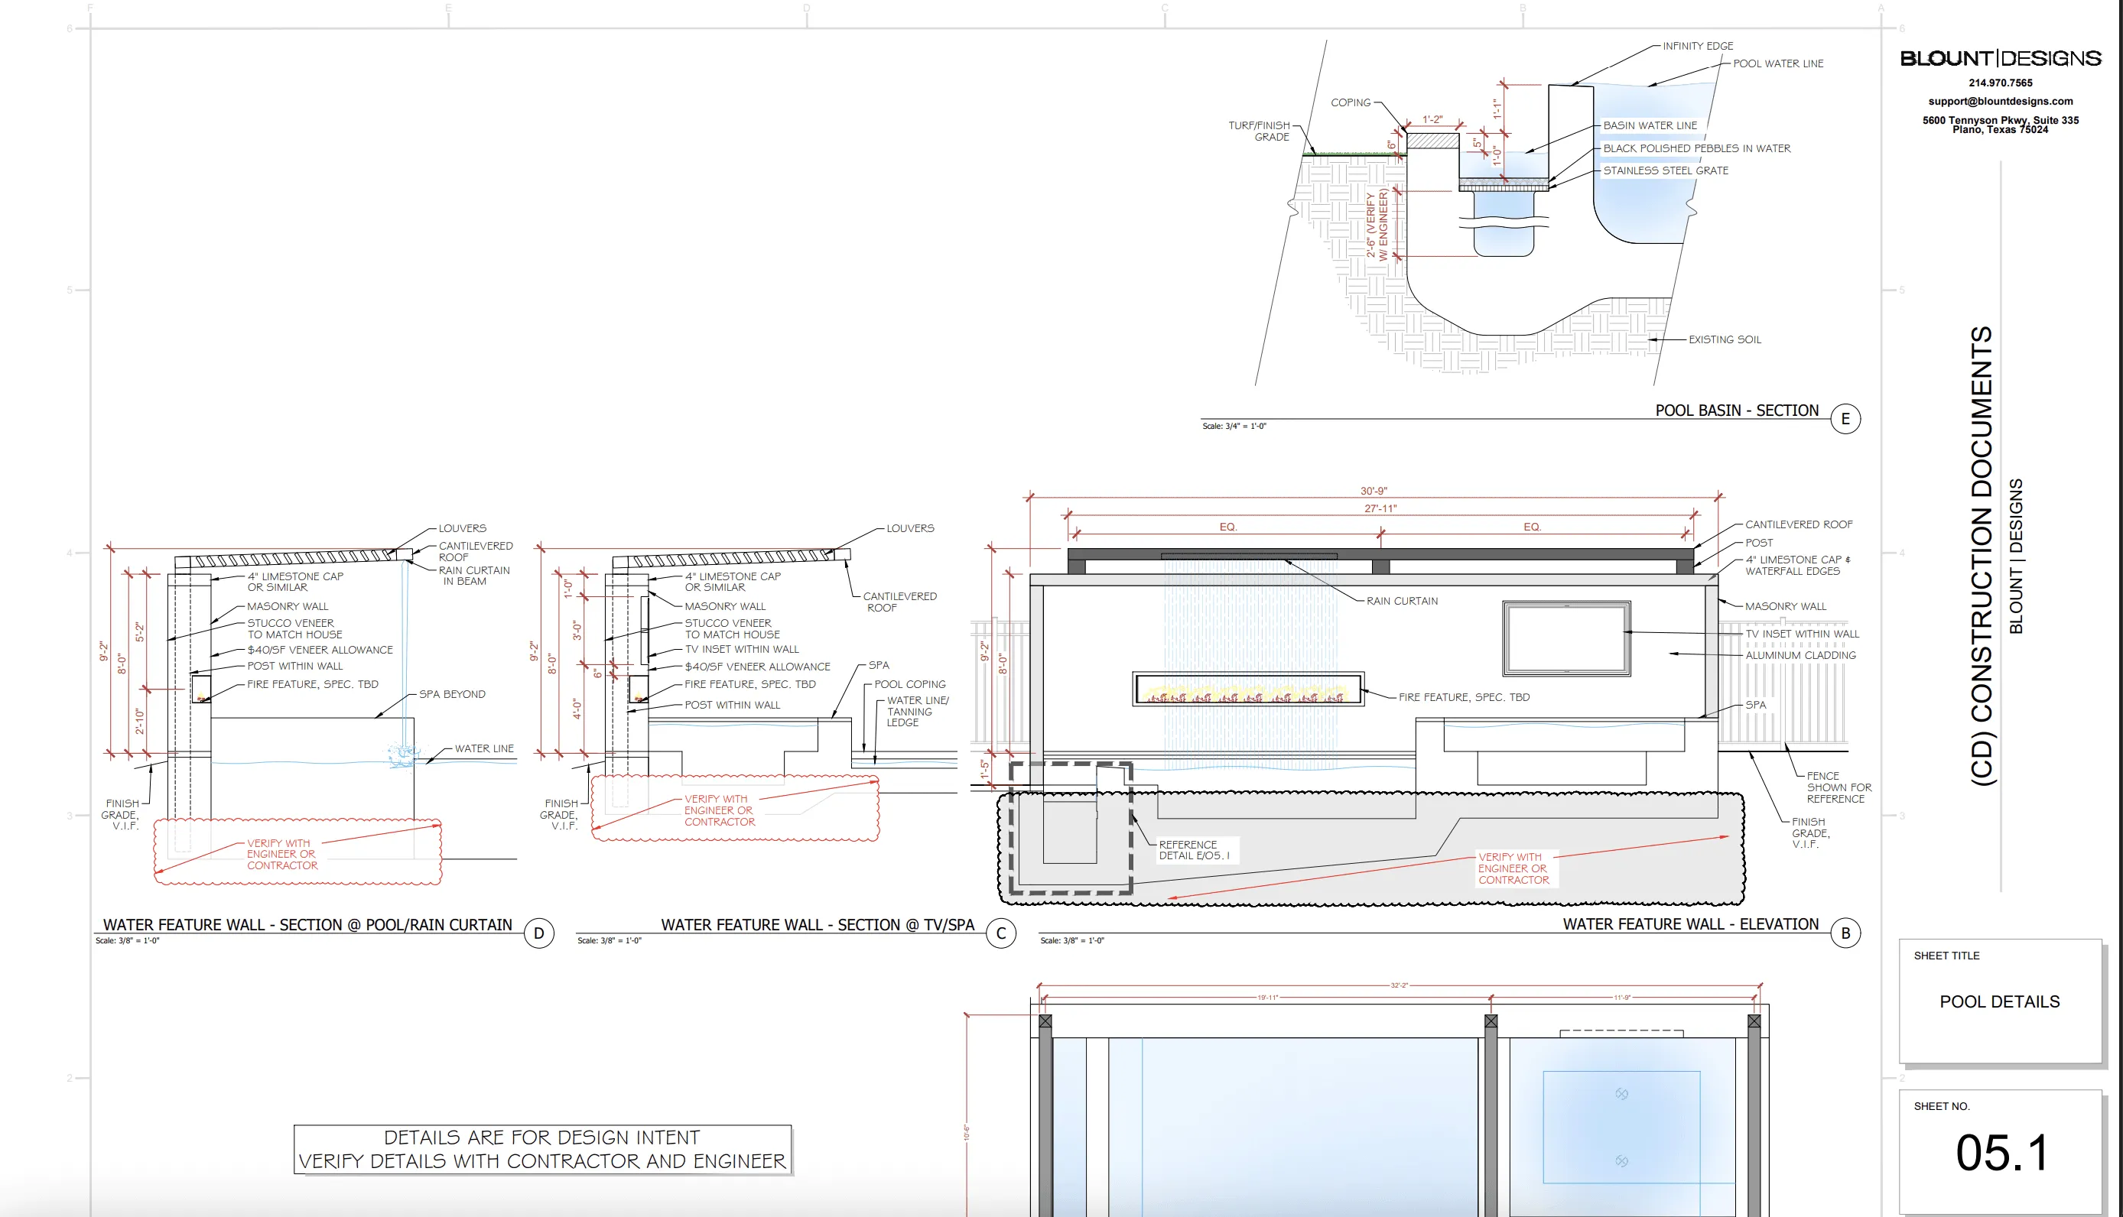The image size is (2123, 1217).
Task: Select the WATER FEATURE WALL - ELEVATION title
Action: (x=1690, y=923)
